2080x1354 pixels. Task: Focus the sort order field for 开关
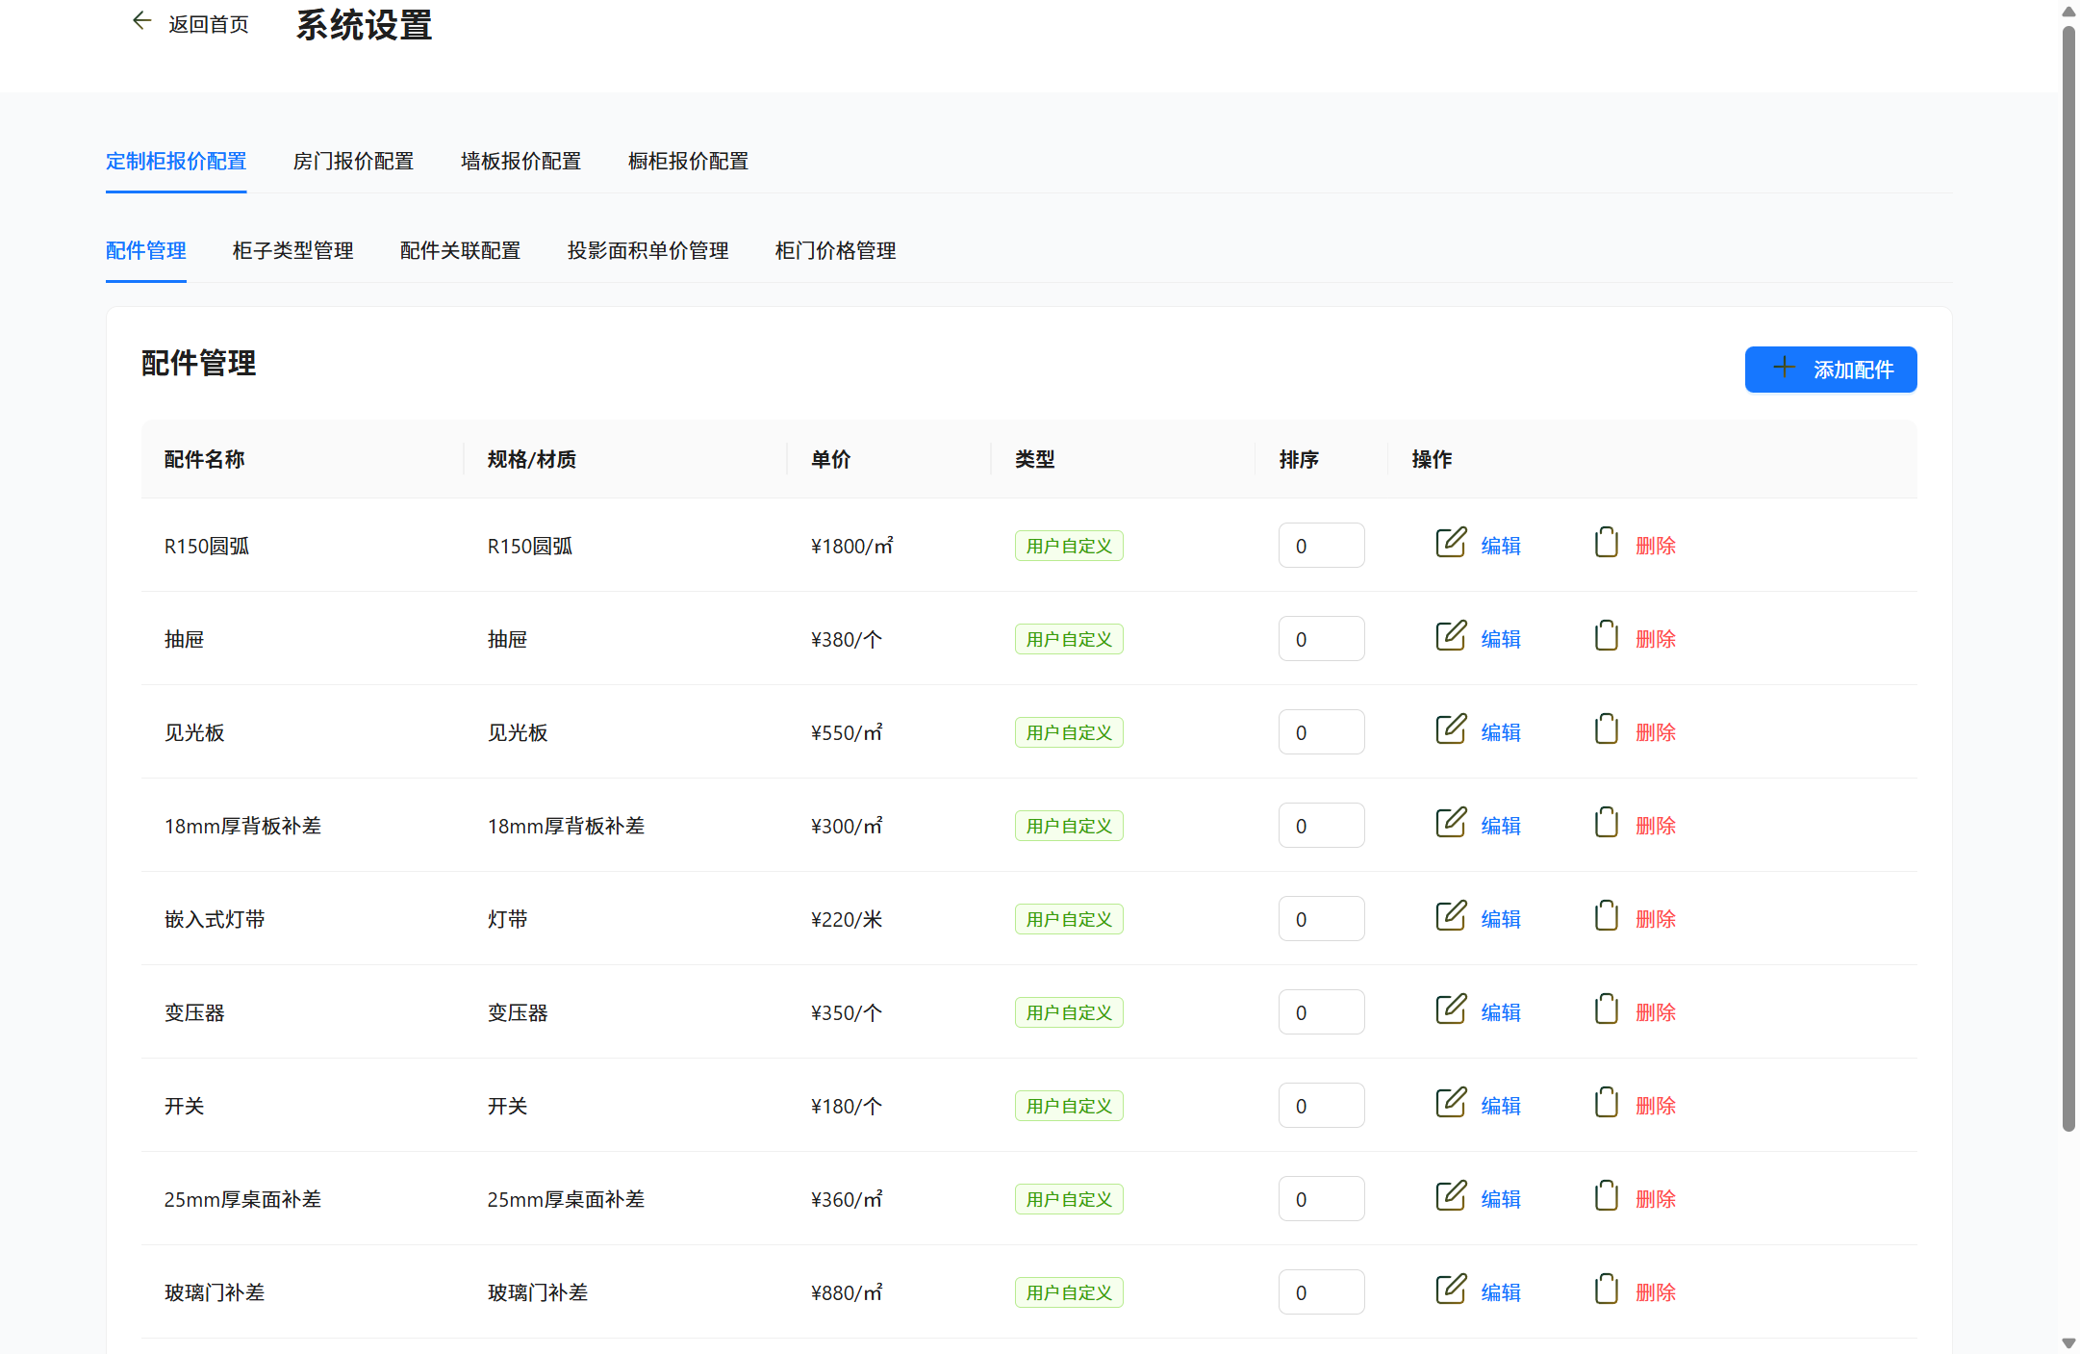[x=1321, y=1106]
